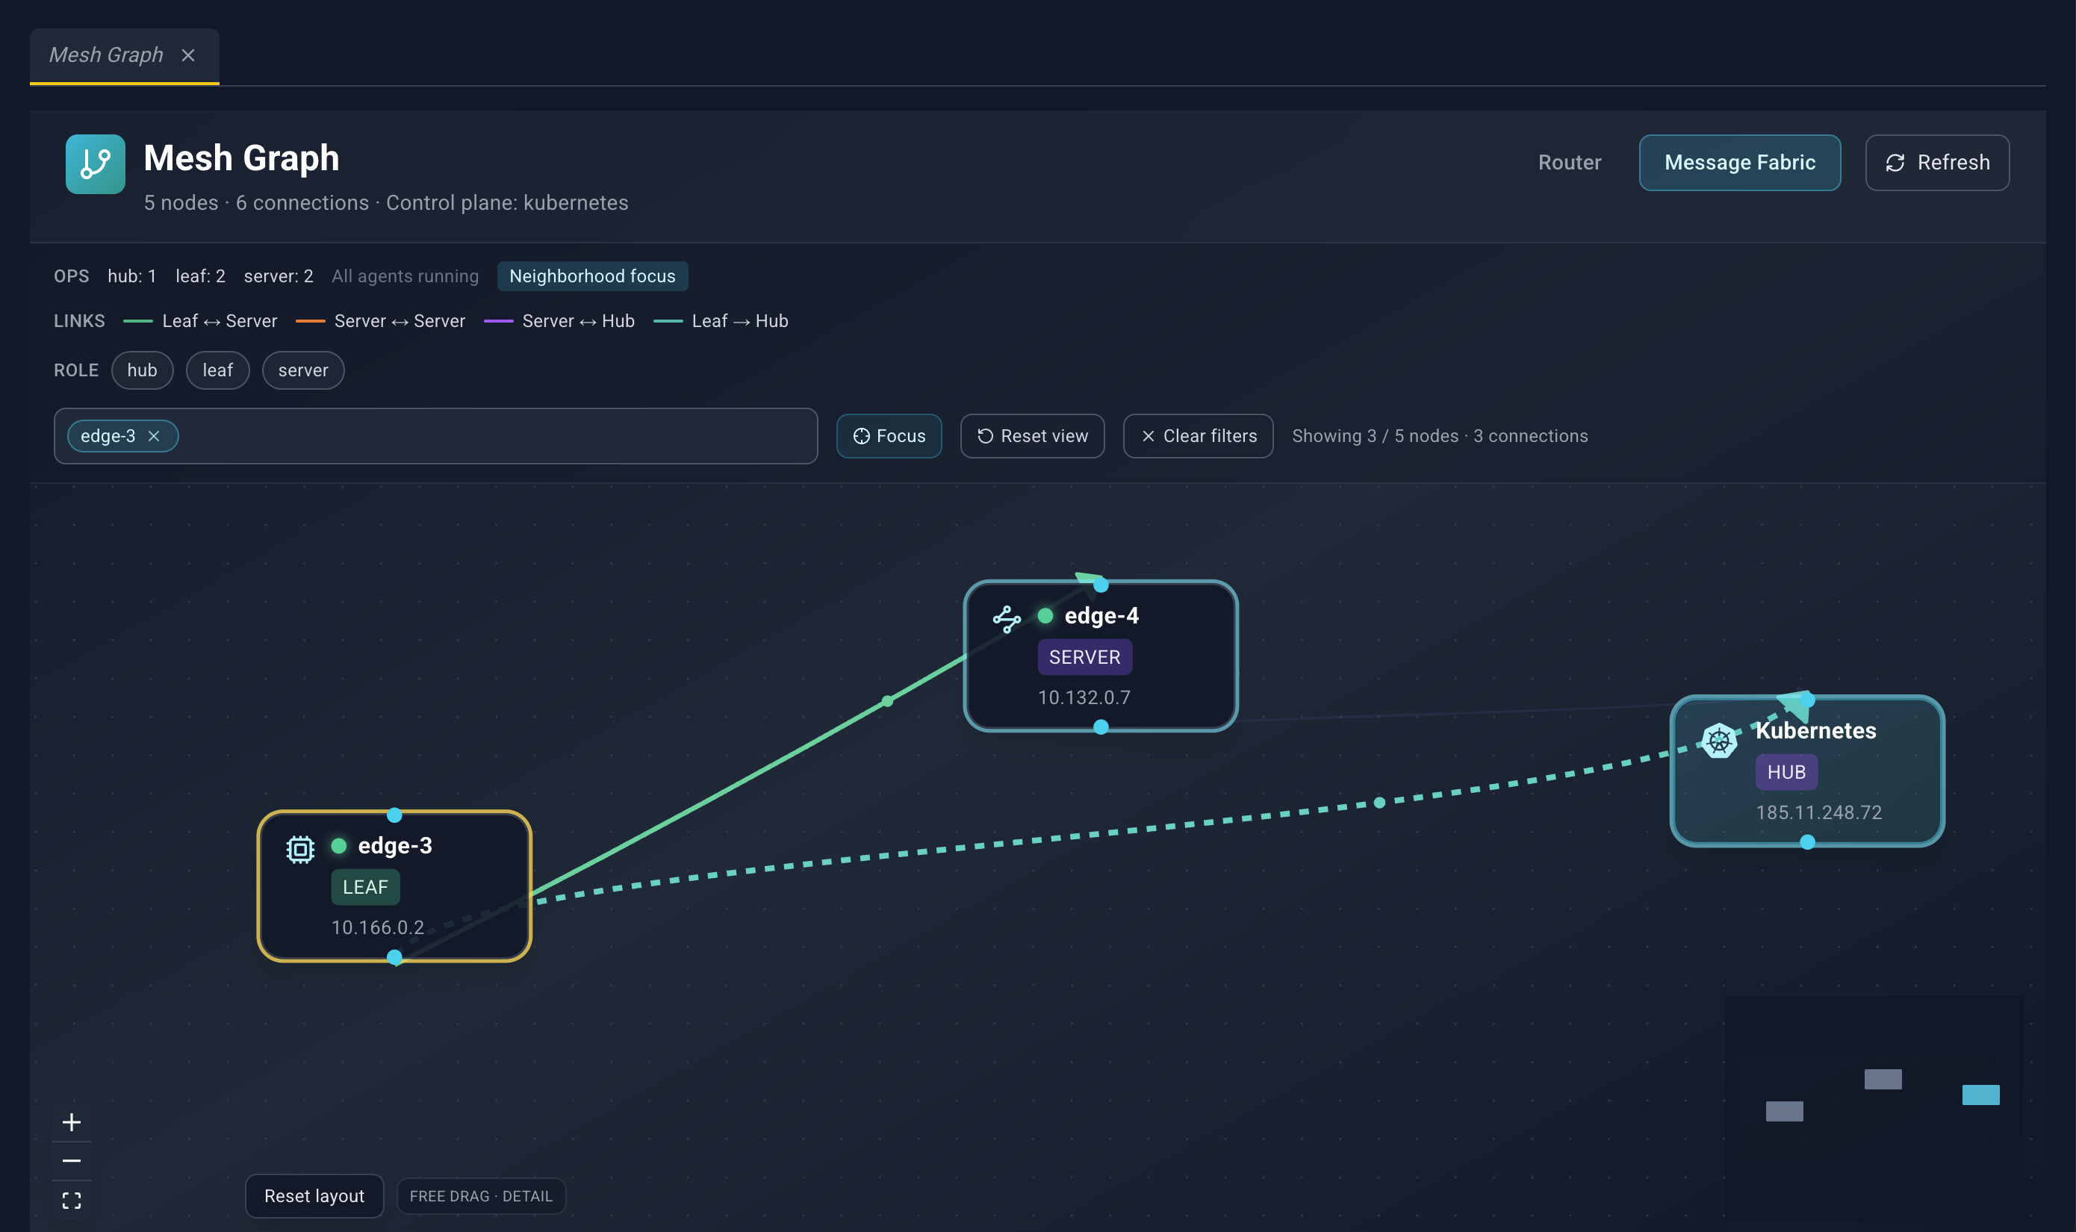Filter by leaf role
The height and width of the screenshot is (1232, 2076).
point(217,370)
